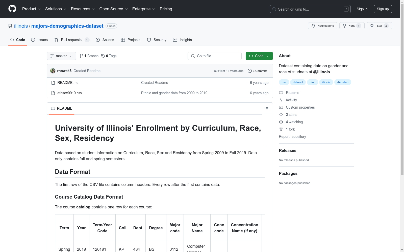Viewport: 404px width, 252px height.
Task: Click the eye icon beside 4 watching
Action: 281,122
